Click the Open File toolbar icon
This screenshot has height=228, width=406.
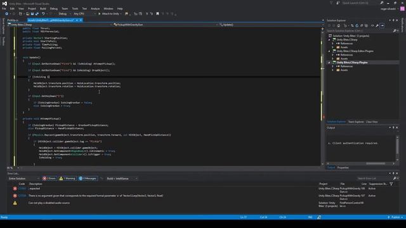pos(27,14)
